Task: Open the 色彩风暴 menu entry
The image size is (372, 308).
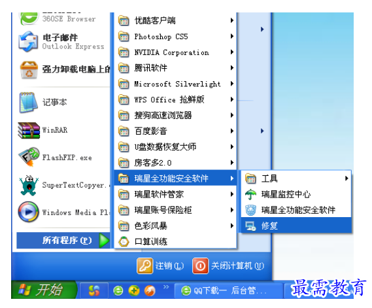Action: [x=175, y=226]
